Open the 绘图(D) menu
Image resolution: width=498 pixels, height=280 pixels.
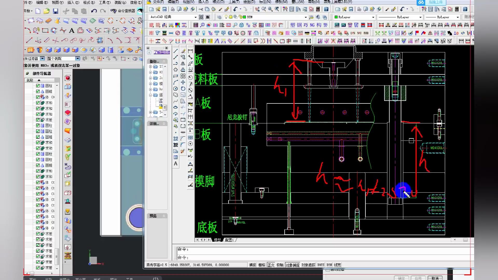click(x=249, y=2)
